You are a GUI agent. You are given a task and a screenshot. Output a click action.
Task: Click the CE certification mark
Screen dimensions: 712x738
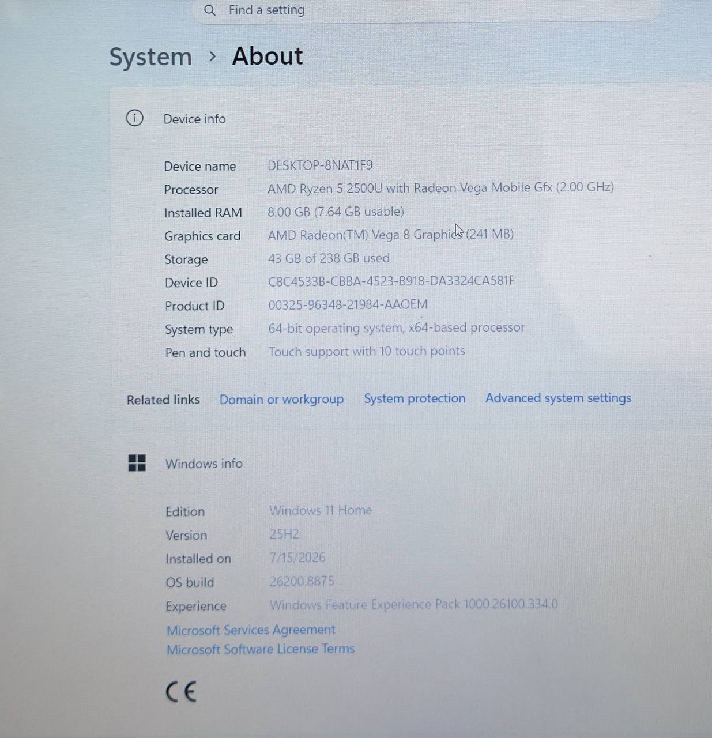tap(181, 691)
